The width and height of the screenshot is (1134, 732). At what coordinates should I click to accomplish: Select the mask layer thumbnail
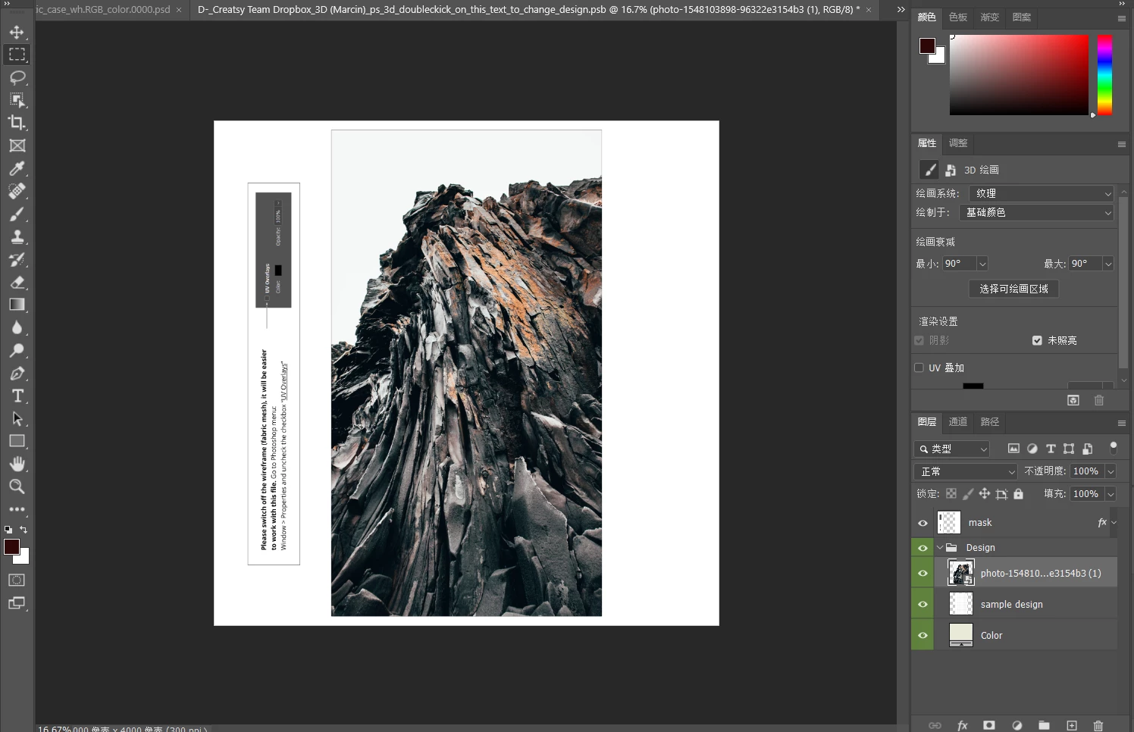click(x=949, y=522)
